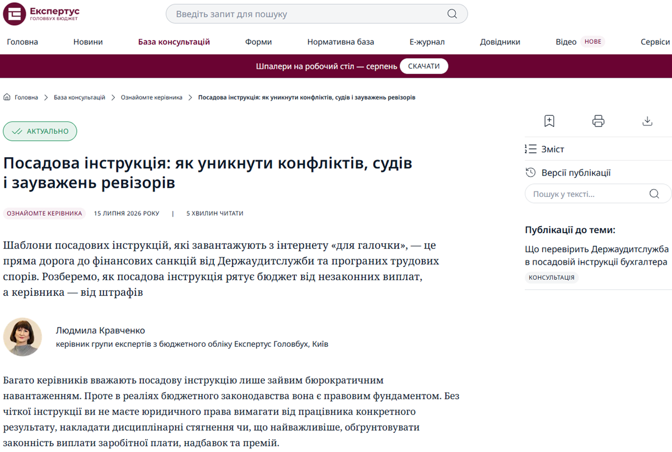Go to База консультацій breadcrumb link
This screenshot has width=672, height=452.
(x=80, y=97)
